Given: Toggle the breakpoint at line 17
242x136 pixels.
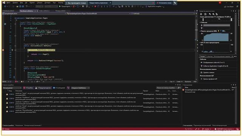Looking at the screenshot, I should click(3, 50).
